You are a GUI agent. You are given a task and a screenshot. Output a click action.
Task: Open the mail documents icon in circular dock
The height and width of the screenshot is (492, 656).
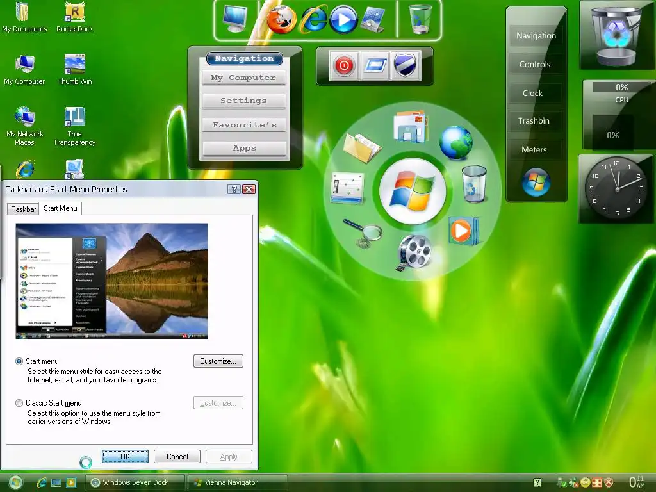click(x=411, y=126)
